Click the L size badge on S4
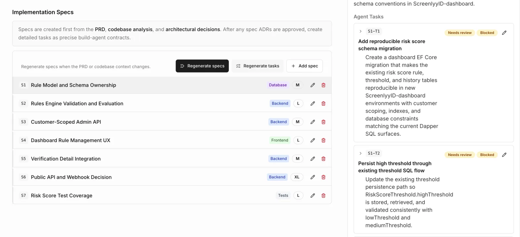Viewport: 520px width, 237px height. [298, 140]
